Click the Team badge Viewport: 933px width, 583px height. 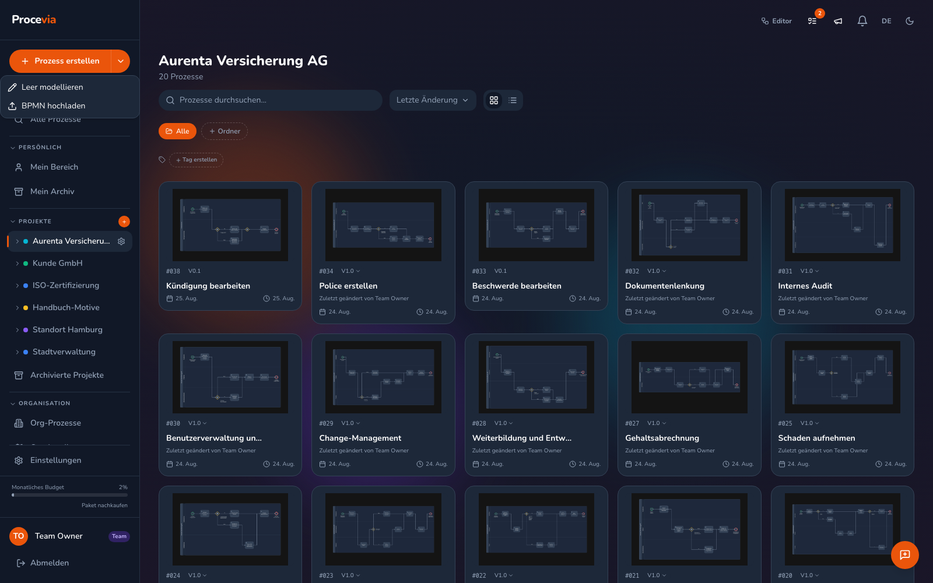coord(119,536)
